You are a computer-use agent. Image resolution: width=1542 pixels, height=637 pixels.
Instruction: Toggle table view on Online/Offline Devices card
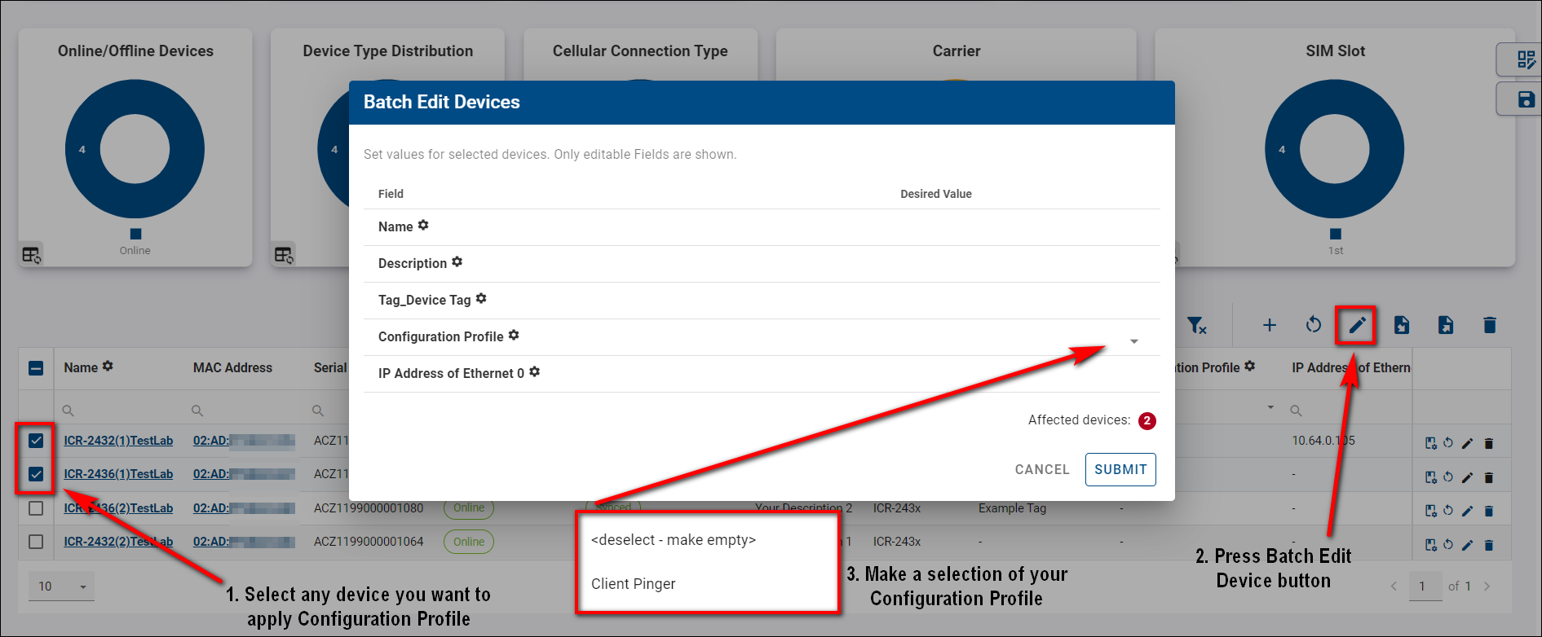point(31,255)
